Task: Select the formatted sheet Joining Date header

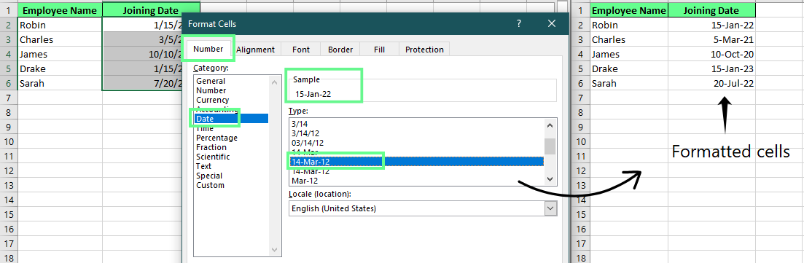Action: (x=711, y=10)
